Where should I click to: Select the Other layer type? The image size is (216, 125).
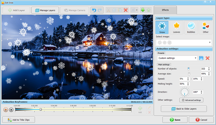coord(205,27)
